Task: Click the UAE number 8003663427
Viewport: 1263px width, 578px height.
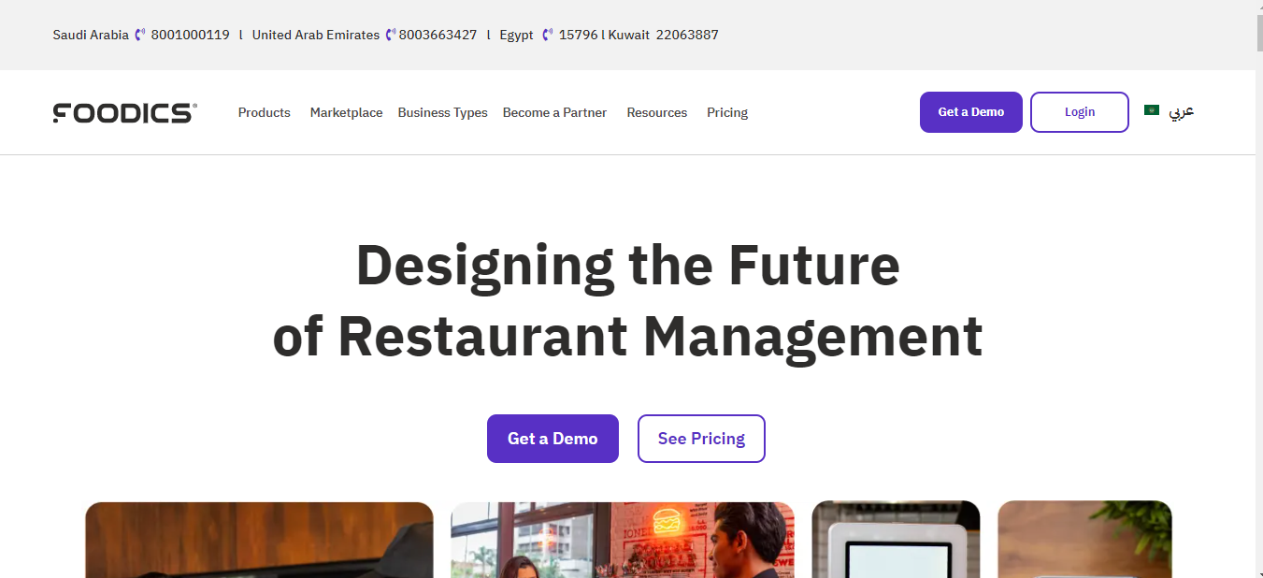Action: [438, 35]
